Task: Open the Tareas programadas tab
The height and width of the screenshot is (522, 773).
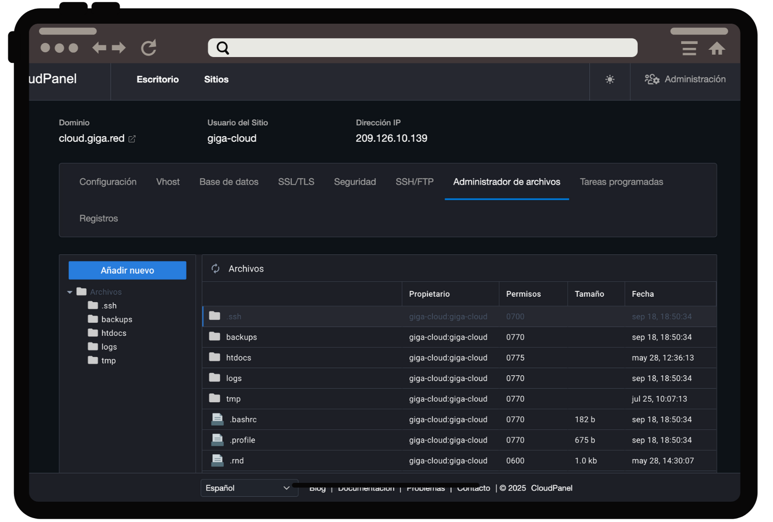Action: 621,182
